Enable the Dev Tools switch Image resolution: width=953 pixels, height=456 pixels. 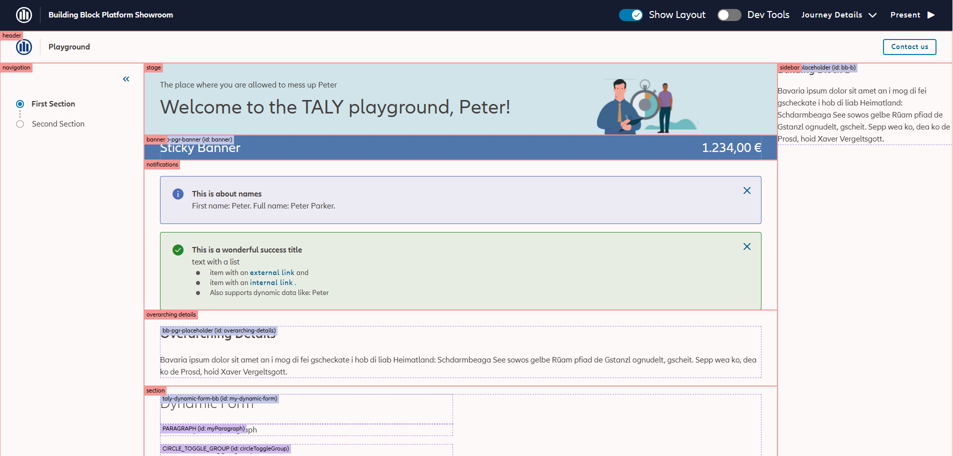click(x=729, y=15)
